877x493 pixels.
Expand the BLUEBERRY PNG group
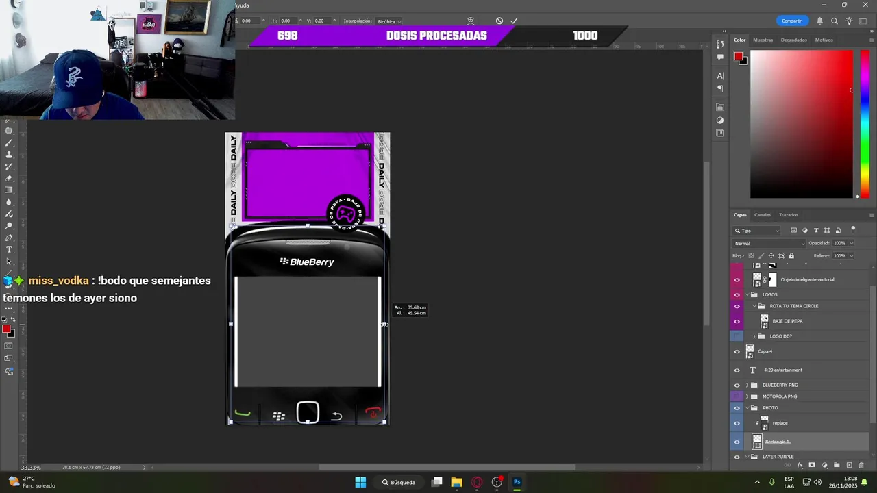(x=748, y=385)
